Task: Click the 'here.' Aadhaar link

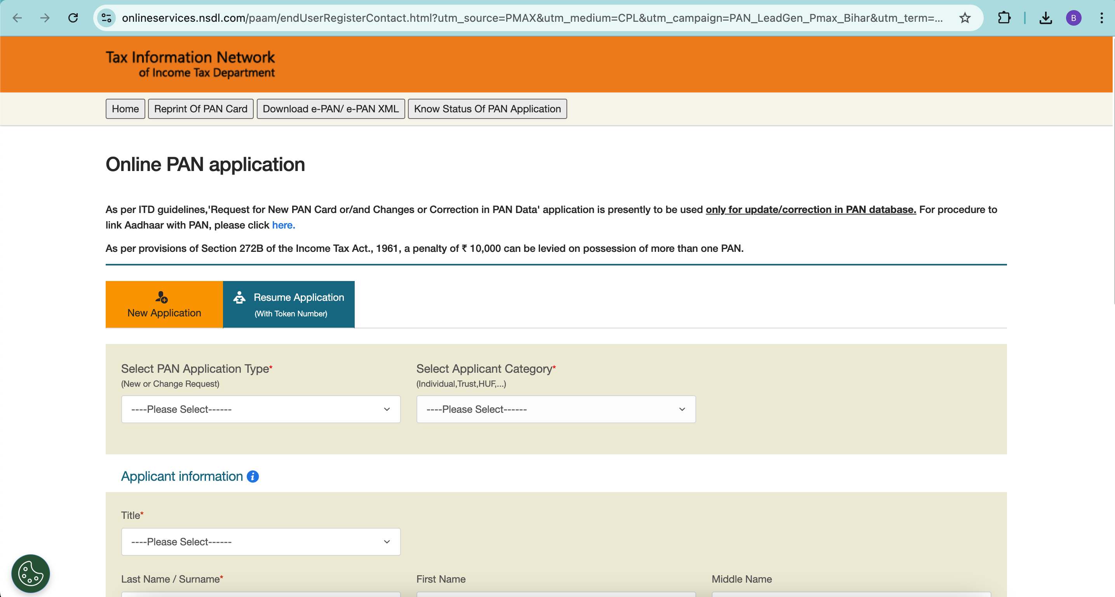Action: 284,225
